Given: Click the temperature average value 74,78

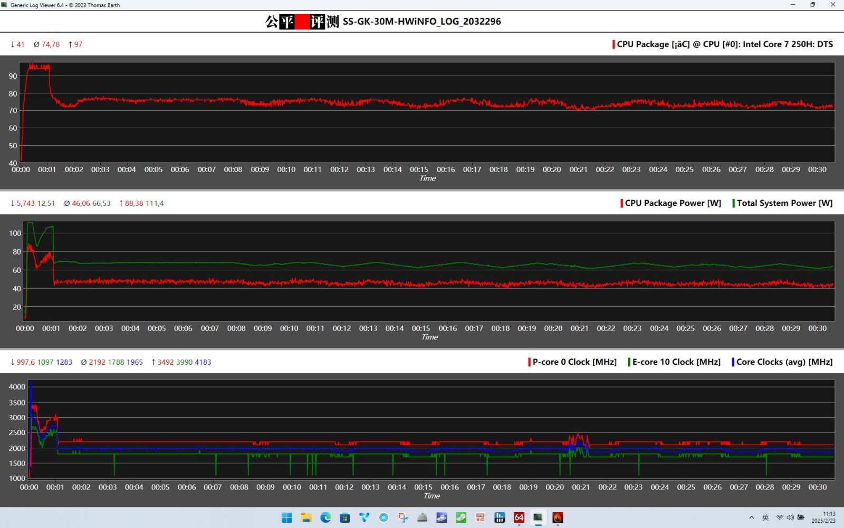Looking at the screenshot, I should pos(51,44).
